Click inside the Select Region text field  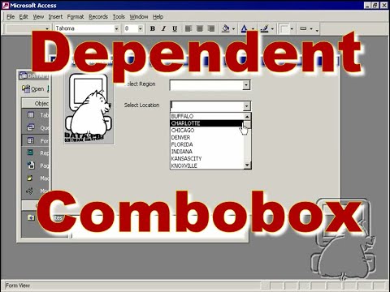click(x=206, y=85)
